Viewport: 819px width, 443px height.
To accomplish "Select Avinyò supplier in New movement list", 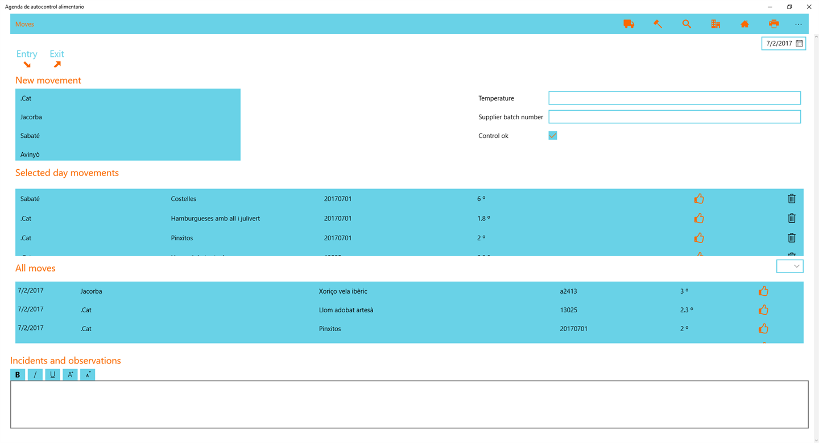I will (x=128, y=153).
